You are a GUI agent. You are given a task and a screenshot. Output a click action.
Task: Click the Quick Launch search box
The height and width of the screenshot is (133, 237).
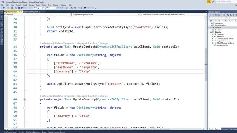[226, 1]
